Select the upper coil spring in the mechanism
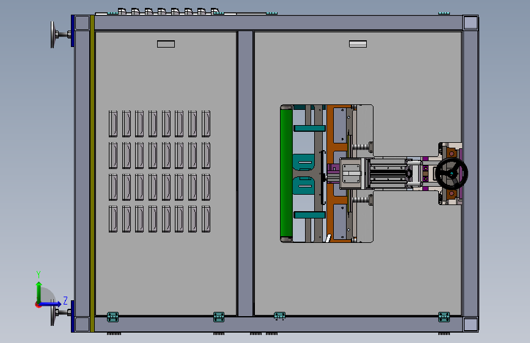530x343 pixels. click(x=360, y=147)
